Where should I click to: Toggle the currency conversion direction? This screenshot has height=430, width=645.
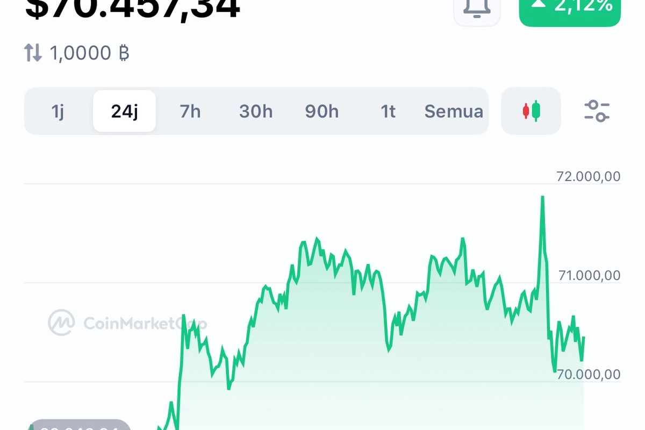(33, 52)
